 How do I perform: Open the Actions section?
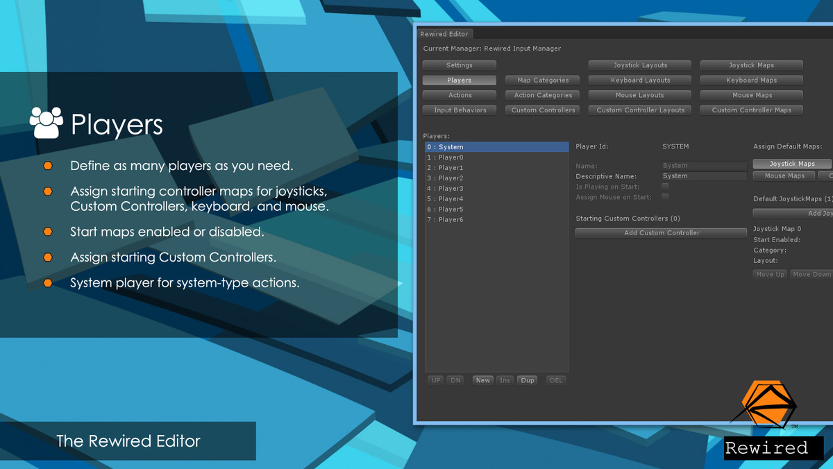(x=459, y=95)
